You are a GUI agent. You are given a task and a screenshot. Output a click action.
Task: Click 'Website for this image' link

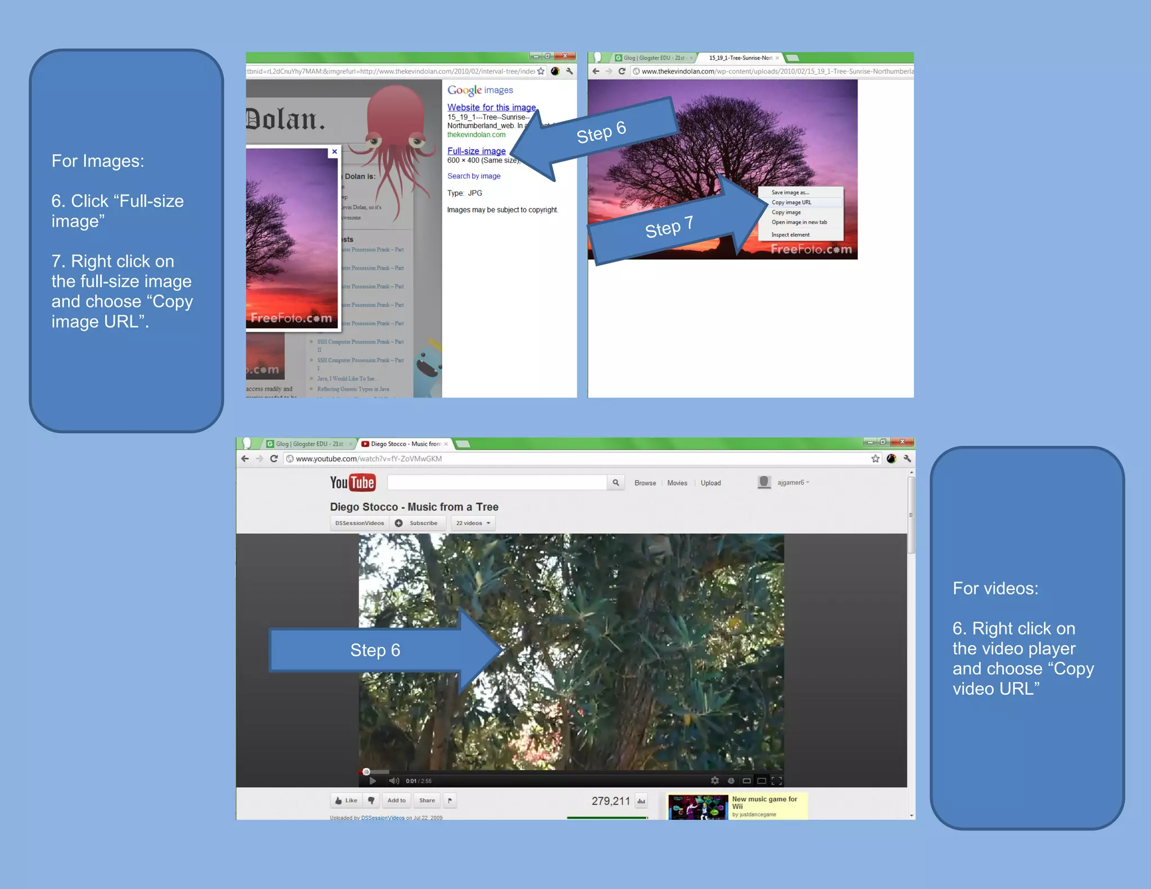click(492, 107)
